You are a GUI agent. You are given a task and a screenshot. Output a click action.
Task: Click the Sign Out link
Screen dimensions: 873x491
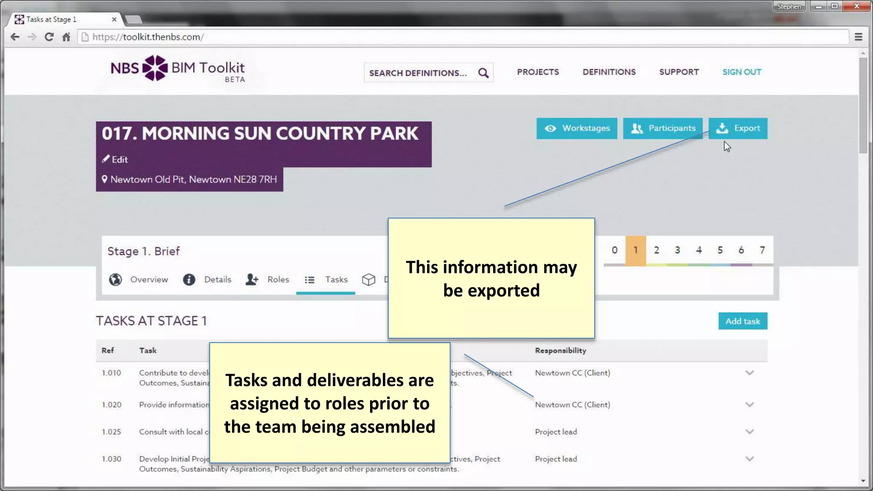(742, 72)
